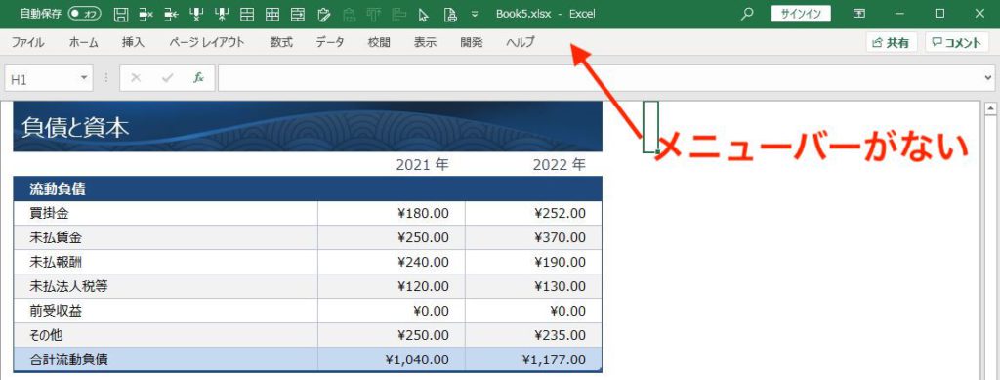The height and width of the screenshot is (380, 1000).
Task: Click the vertical scrollbar up arrow
Action: (991, 109)
